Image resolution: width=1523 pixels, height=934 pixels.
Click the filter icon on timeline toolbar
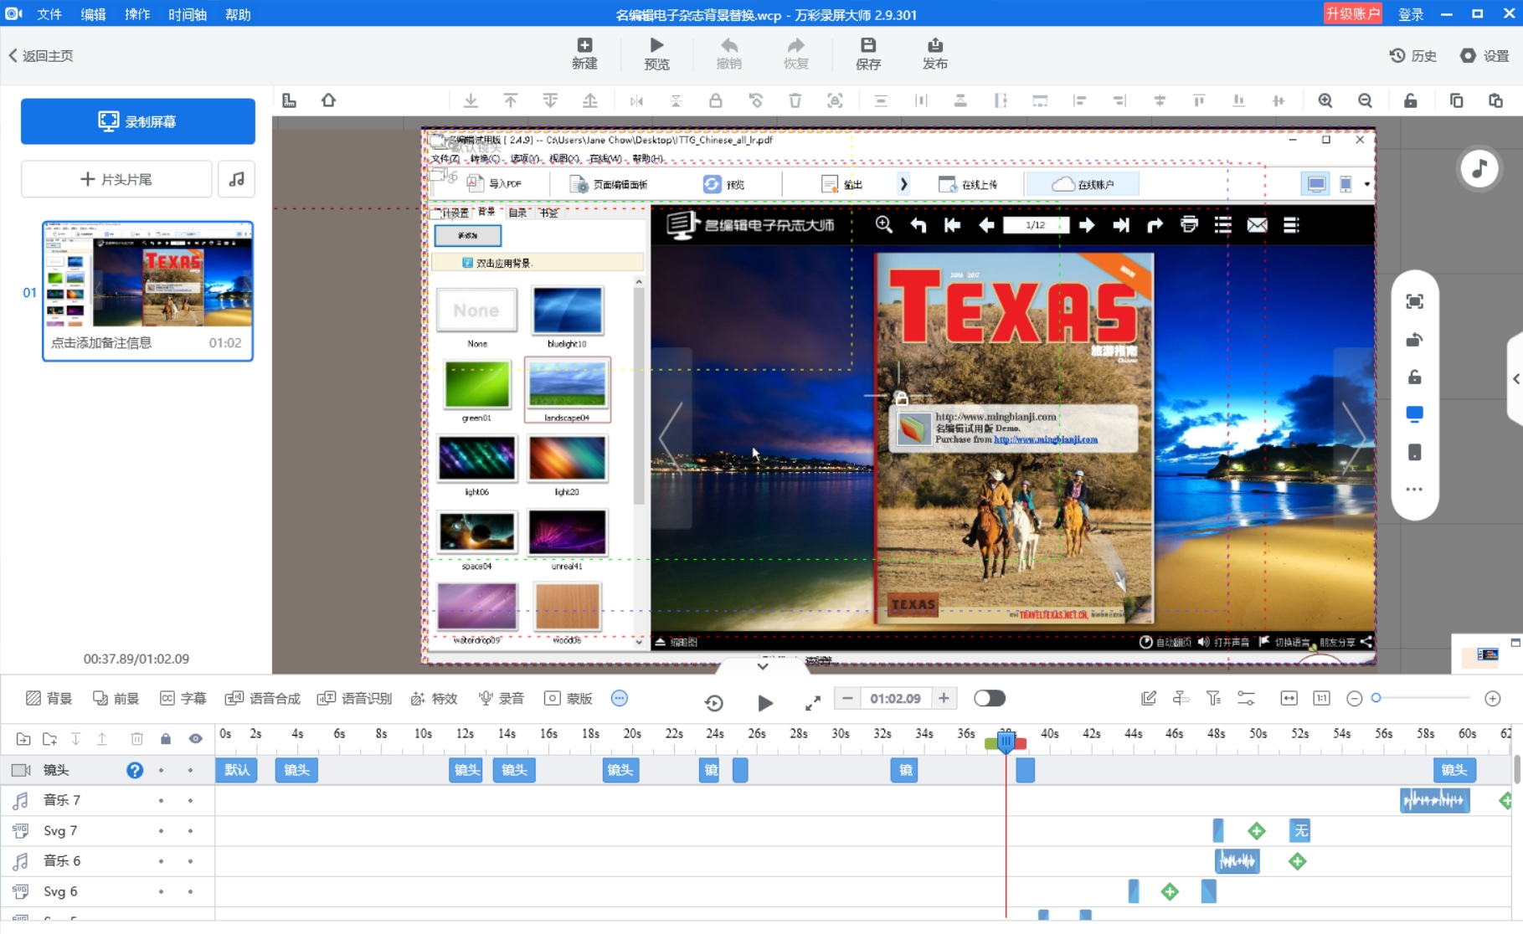coord(1213,698)
